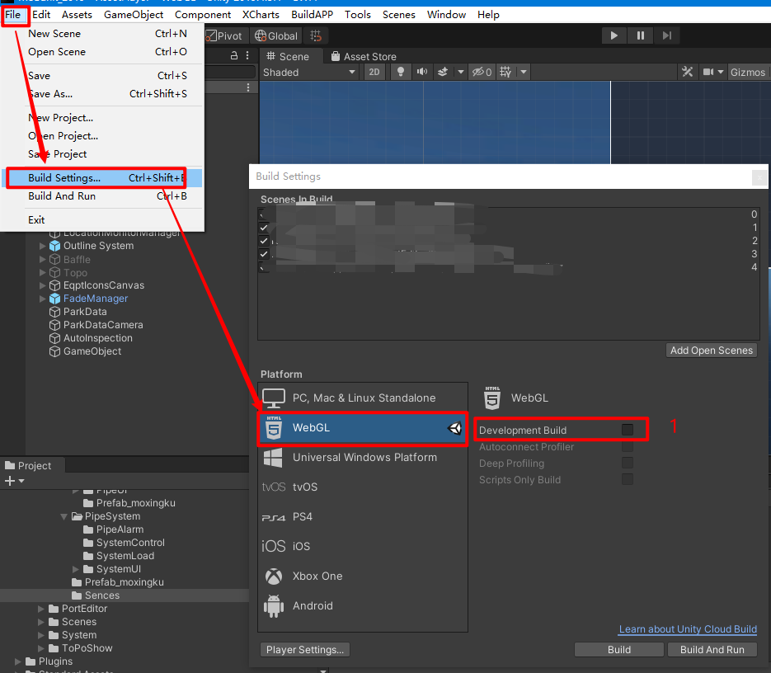
Task: Open grid options dropdown arrow
Action: [524, 73]
